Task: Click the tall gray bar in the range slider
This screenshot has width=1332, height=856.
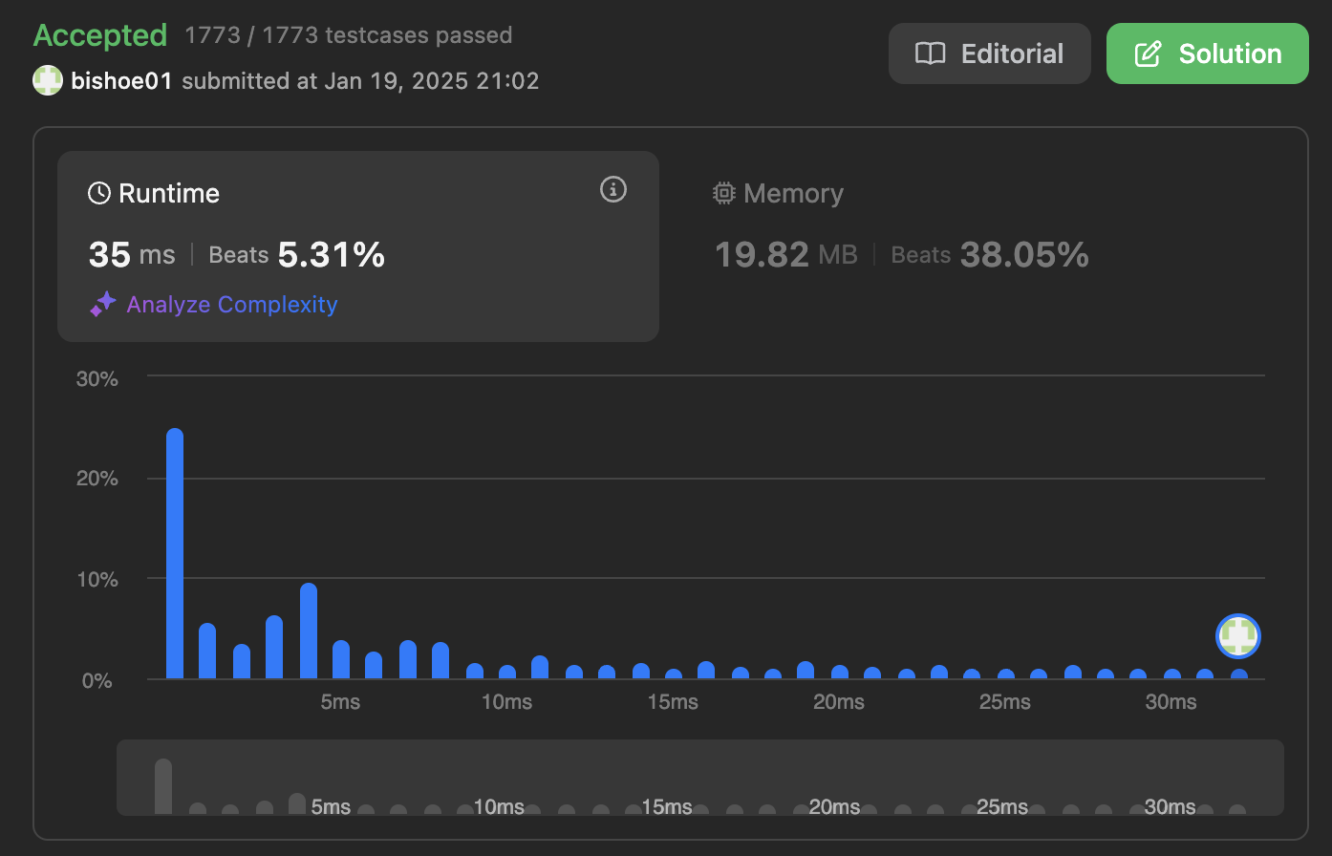Action: (163, 786)
